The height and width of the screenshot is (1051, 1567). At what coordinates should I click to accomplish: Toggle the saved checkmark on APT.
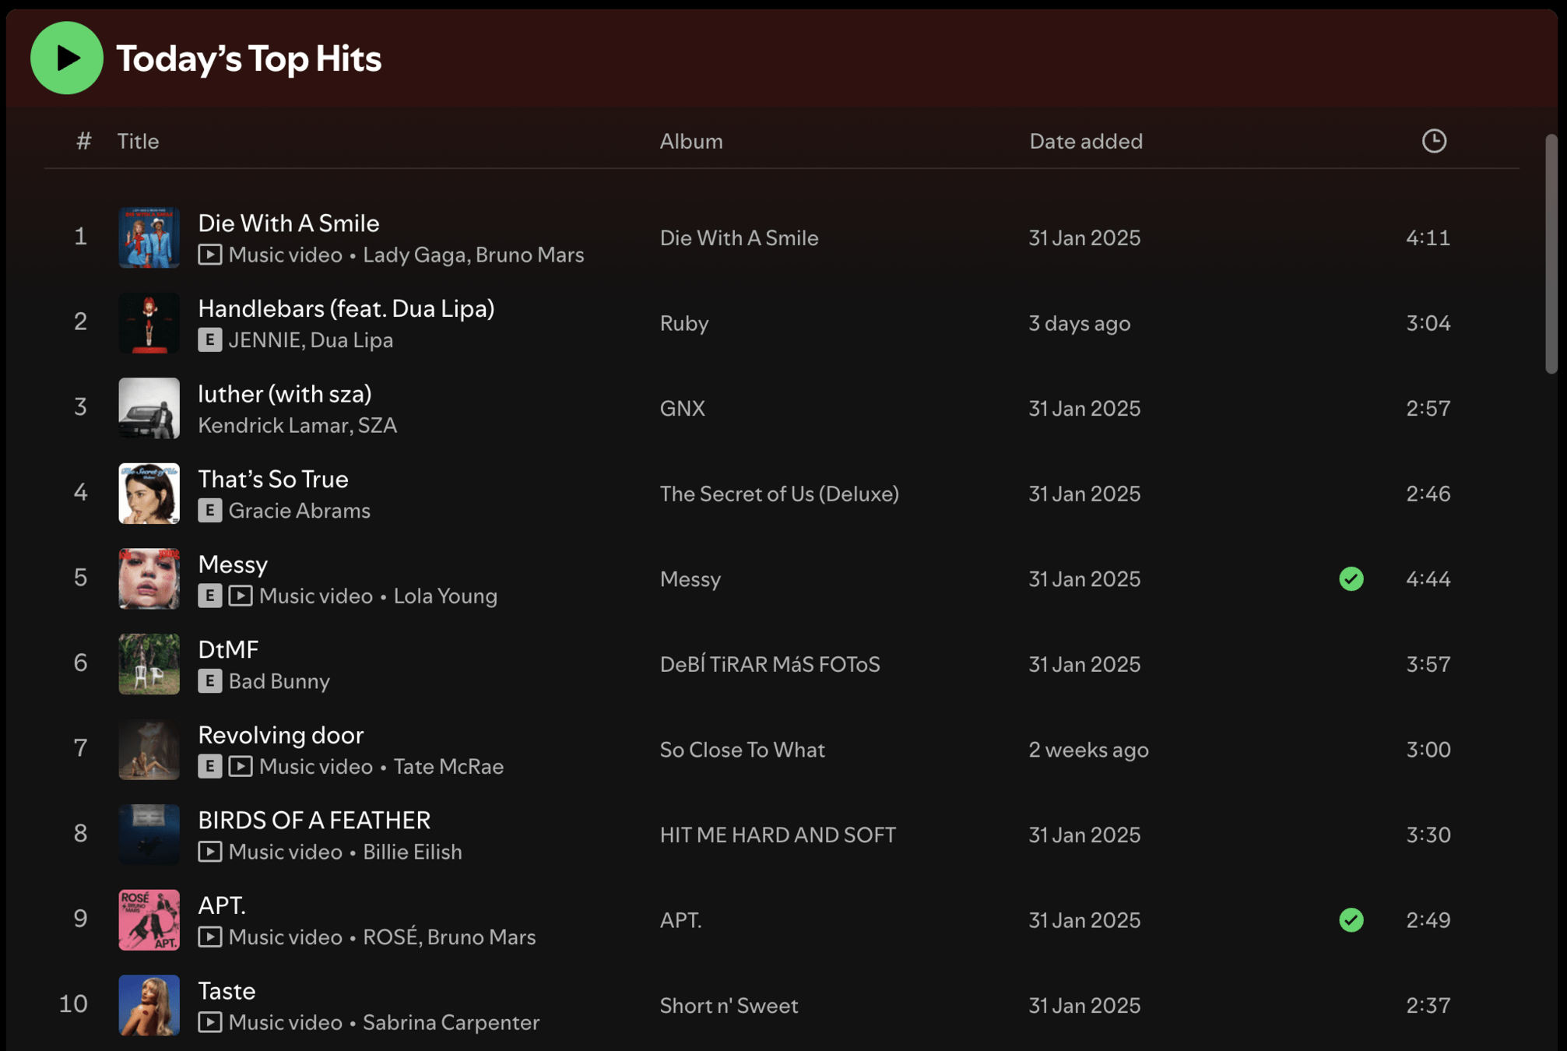pos(1351,919)
